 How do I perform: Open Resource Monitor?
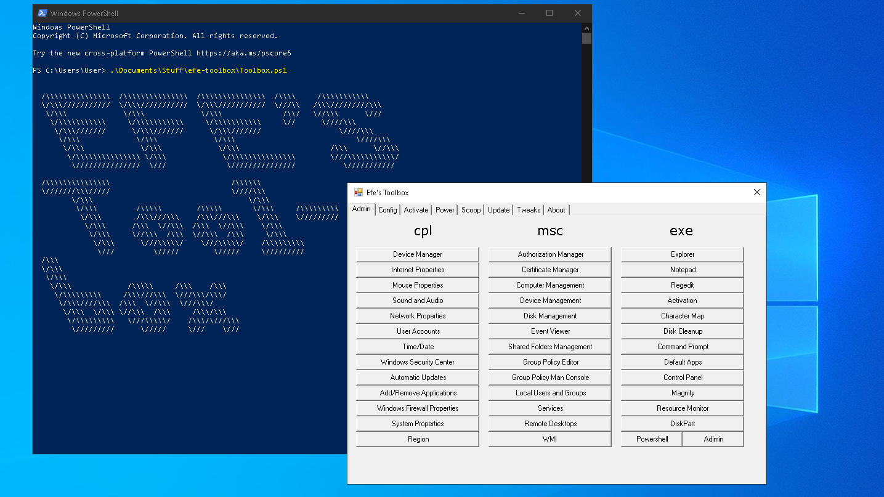click(x=683, y=408)
